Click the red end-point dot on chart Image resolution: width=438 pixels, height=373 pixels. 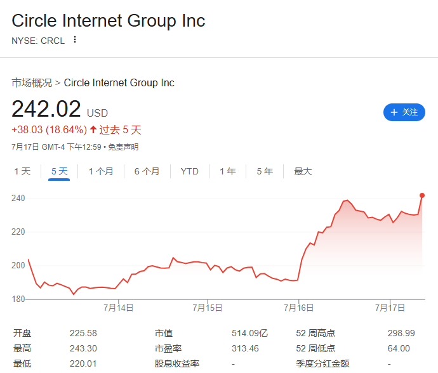[x=422, y=195]
